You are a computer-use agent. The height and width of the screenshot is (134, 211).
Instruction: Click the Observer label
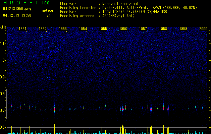(68, 4)
